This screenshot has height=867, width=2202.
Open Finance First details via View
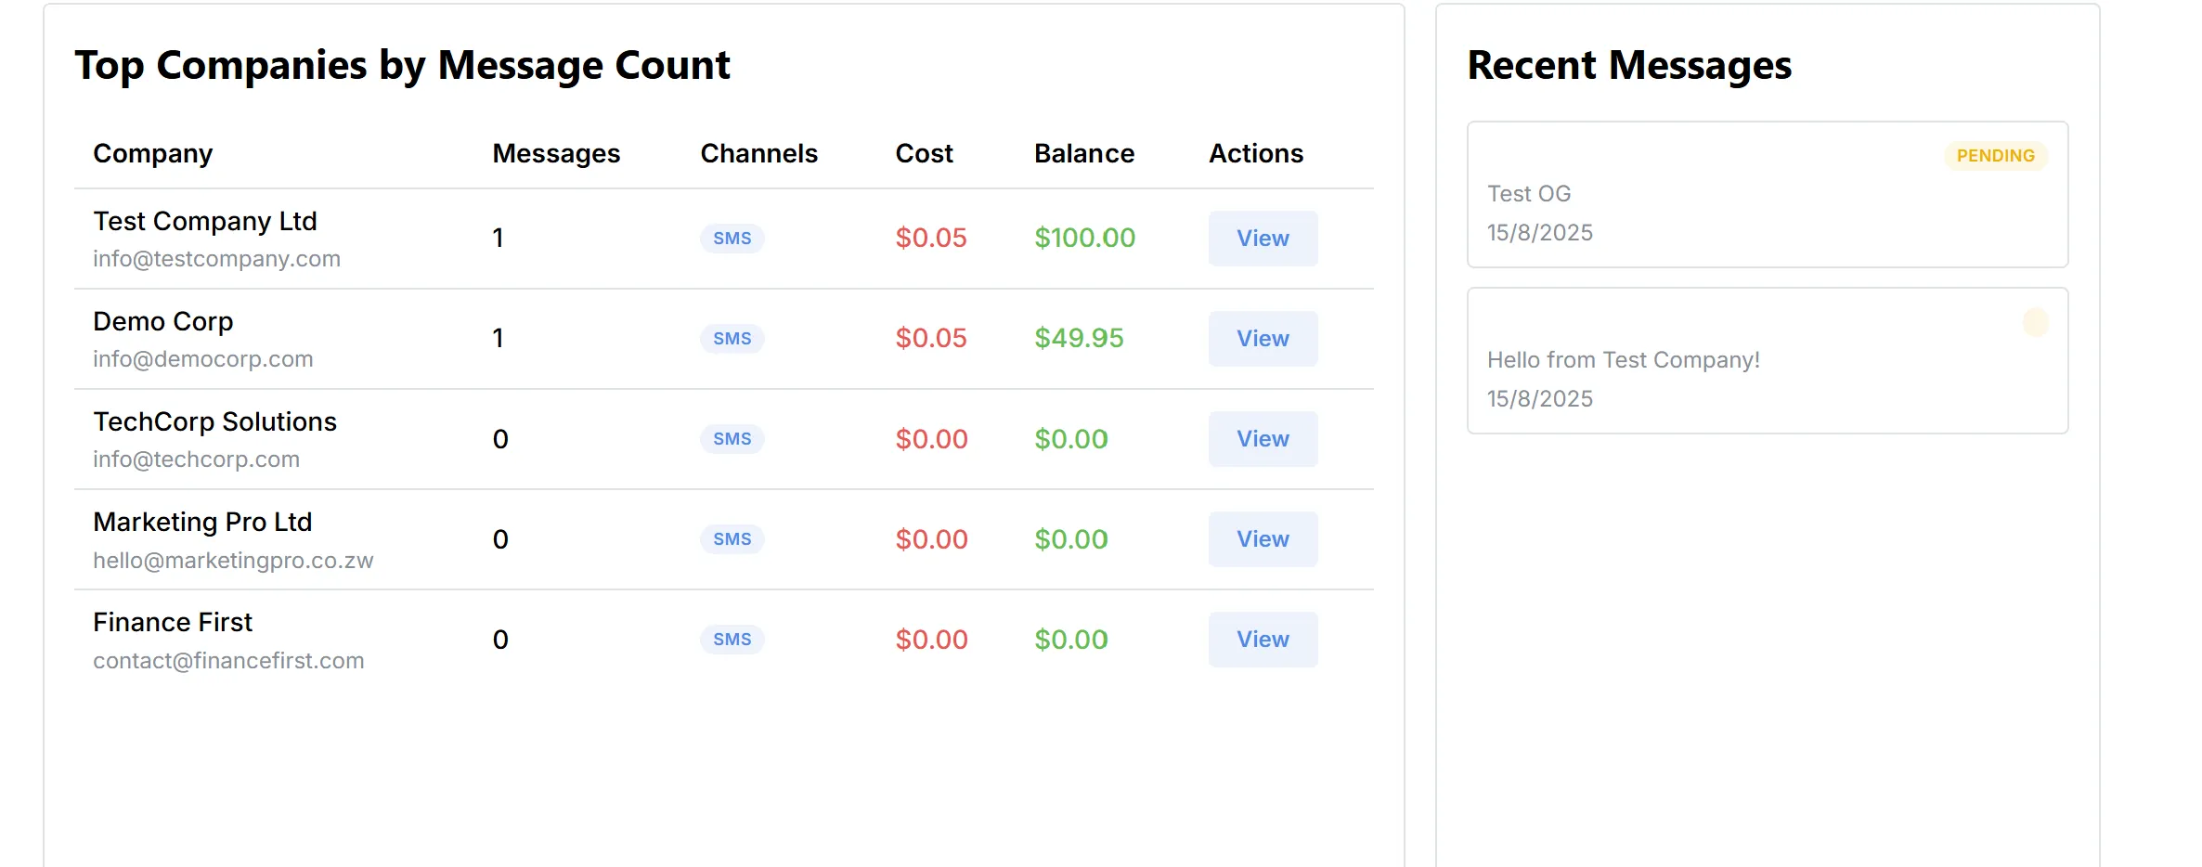[x=1262, y=640]
